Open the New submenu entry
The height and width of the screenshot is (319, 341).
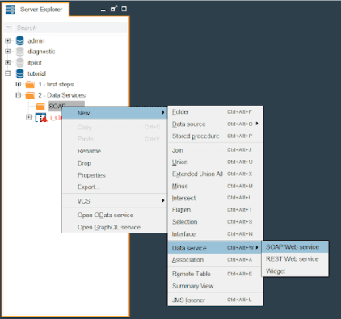115,113
